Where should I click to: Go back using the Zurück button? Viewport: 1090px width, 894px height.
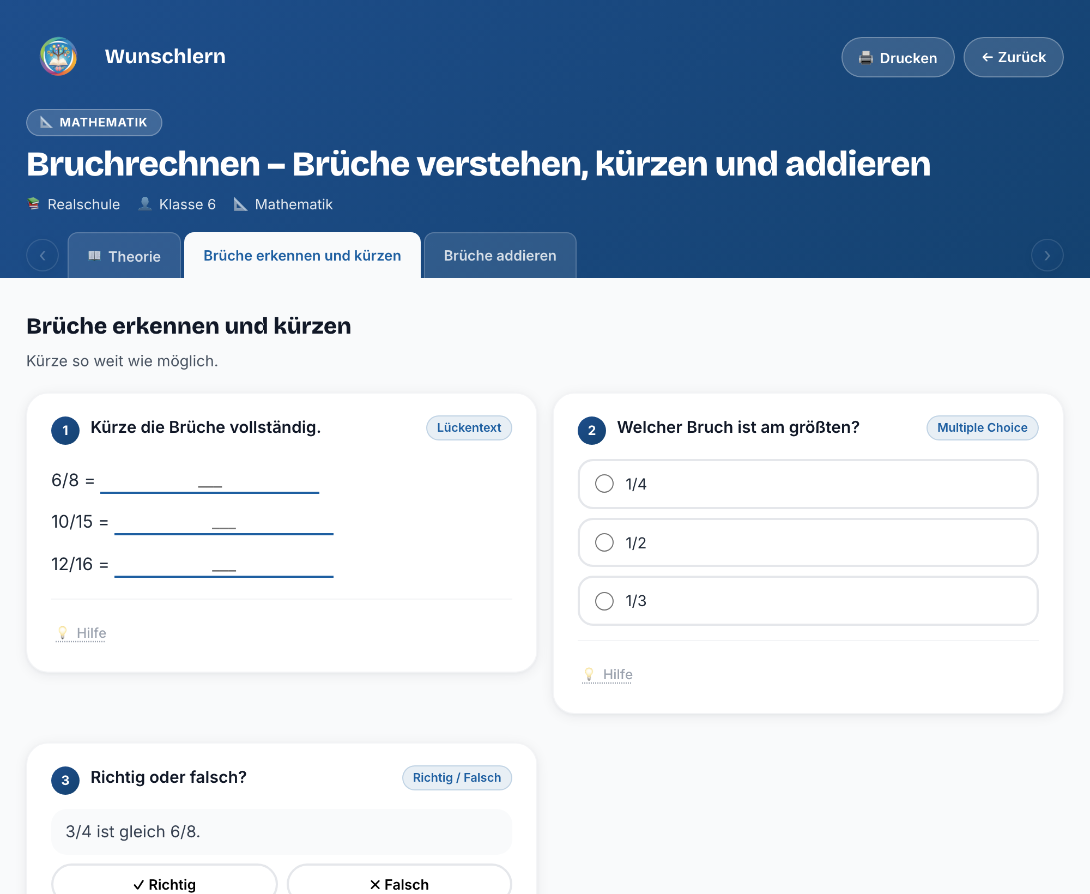(1013, 57)
